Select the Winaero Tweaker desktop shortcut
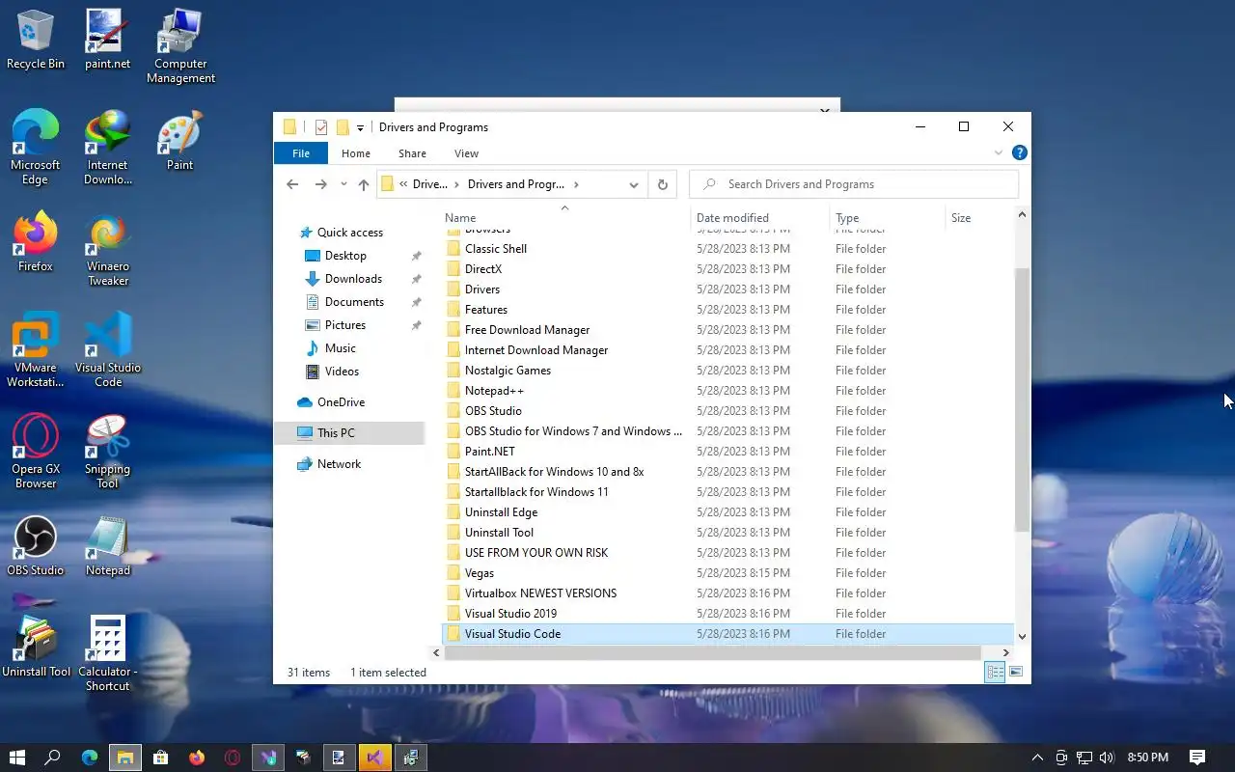The image size is (1235, 772). coord(107,250)
